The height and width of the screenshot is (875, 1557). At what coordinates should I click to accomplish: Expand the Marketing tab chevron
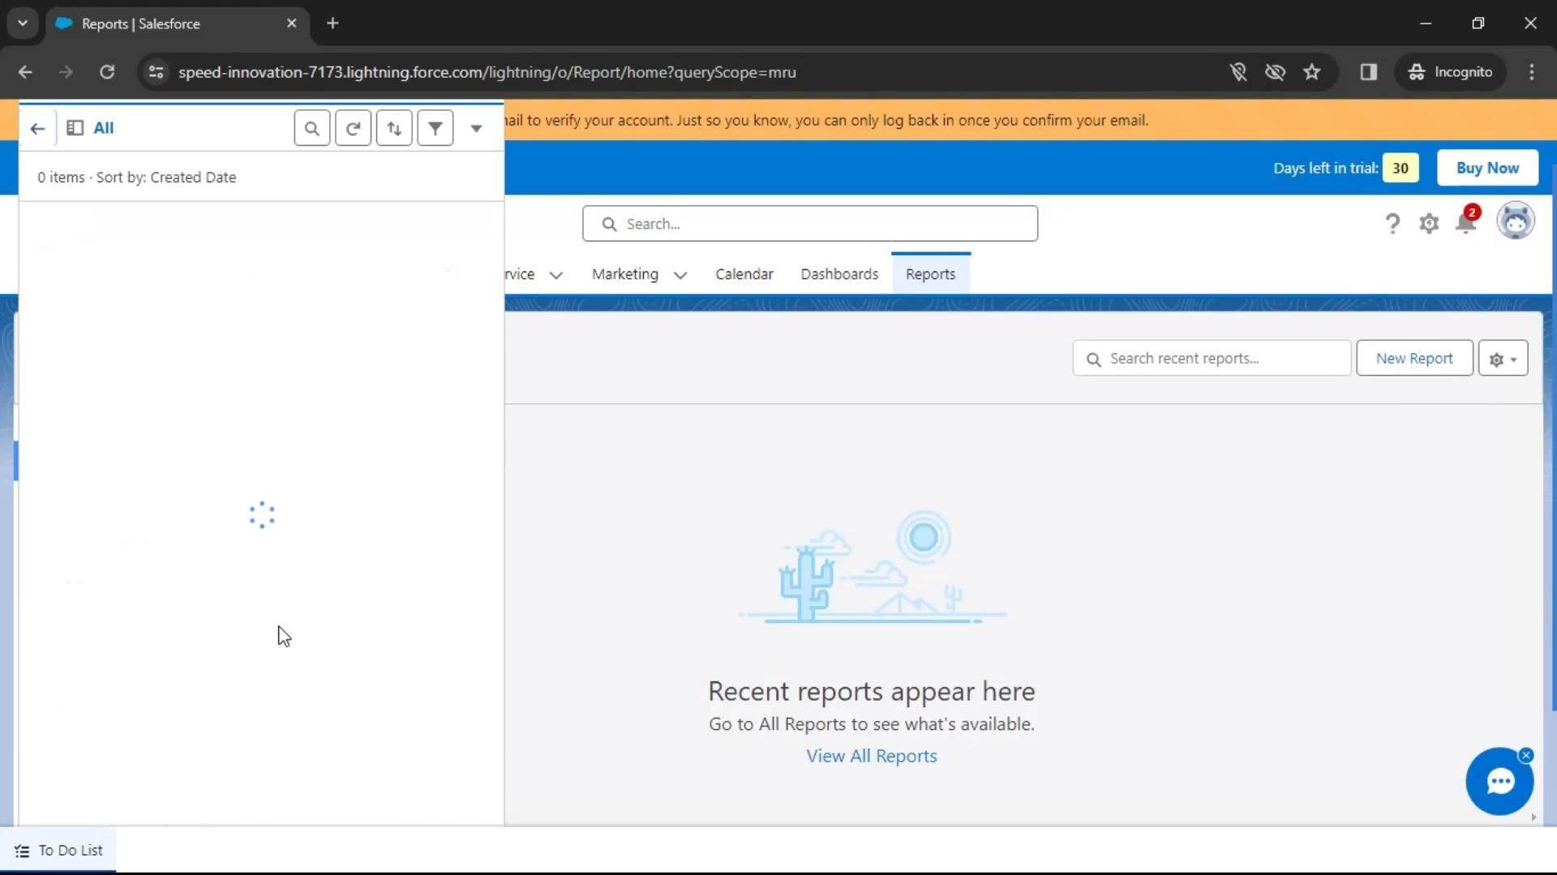pos(680,275)
